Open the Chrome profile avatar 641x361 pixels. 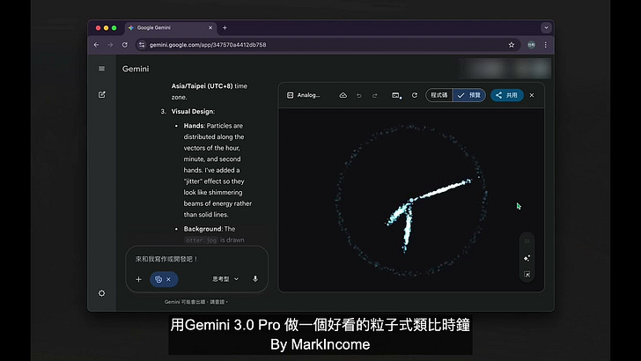pos(531,45)
